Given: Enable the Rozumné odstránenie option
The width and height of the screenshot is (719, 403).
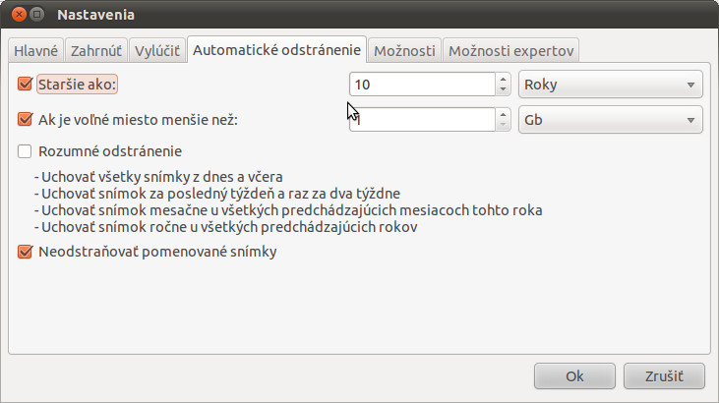Looking at the screenshot, I should point(26,151).
